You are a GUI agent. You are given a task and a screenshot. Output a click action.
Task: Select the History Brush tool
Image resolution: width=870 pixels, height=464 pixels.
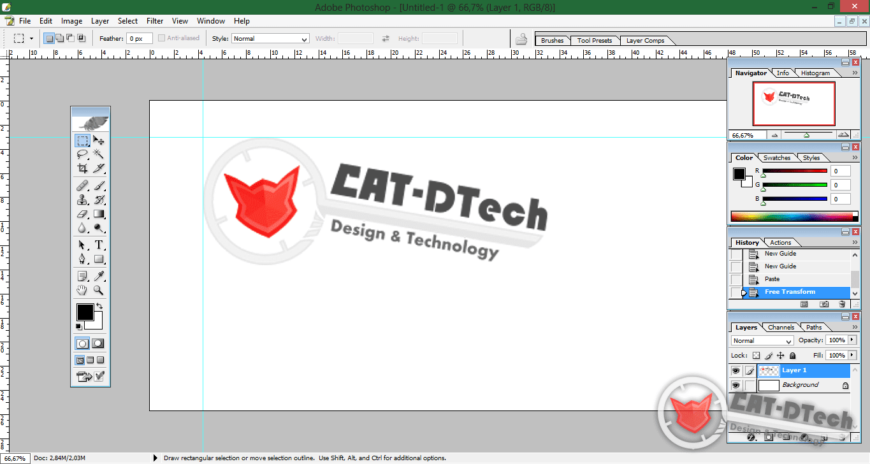pos(99,200)
